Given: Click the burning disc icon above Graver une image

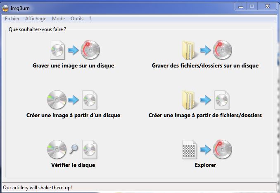Looking at the screenshot, I should pyautogui.click(x=90, y=50).
